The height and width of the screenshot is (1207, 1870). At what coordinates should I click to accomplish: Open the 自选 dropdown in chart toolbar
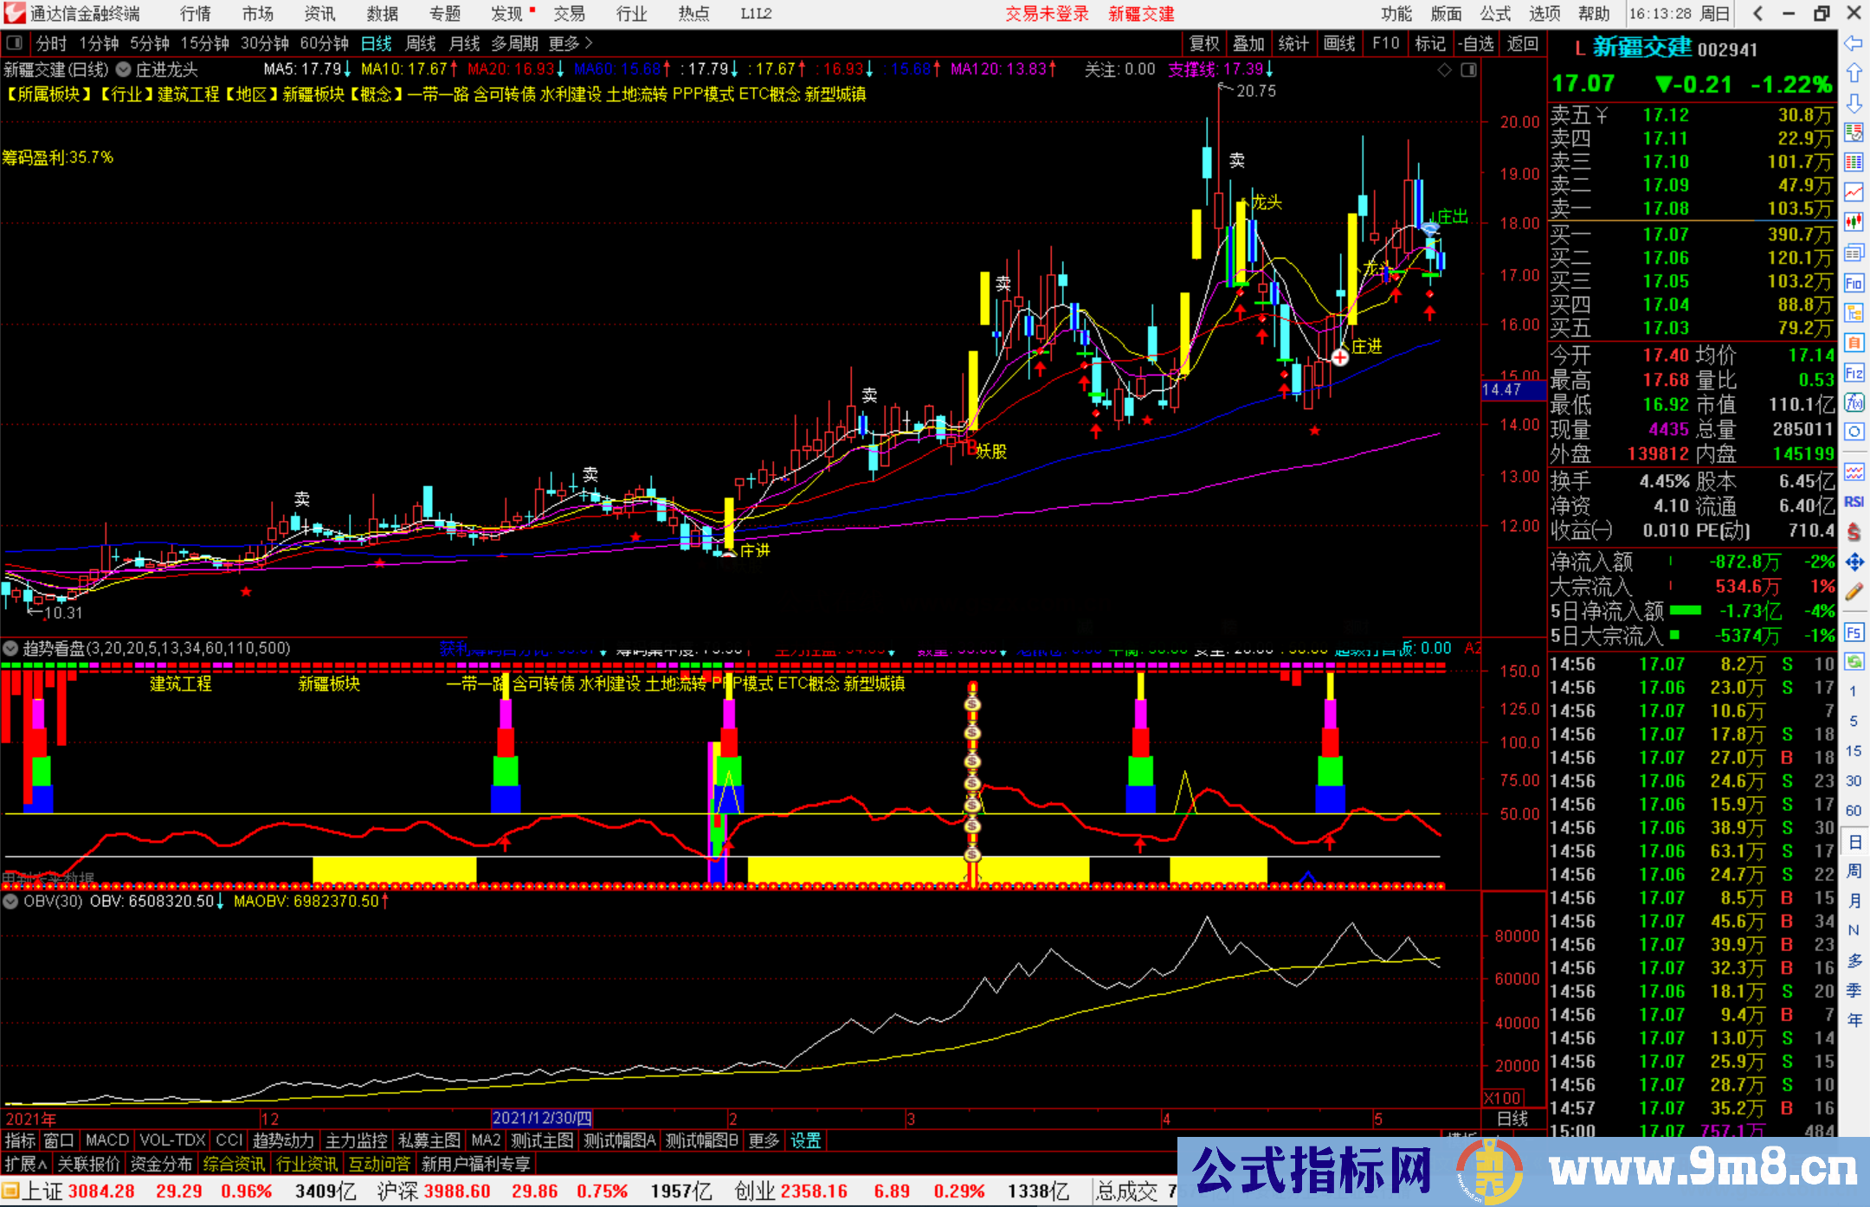click(x=1476, y=43)
